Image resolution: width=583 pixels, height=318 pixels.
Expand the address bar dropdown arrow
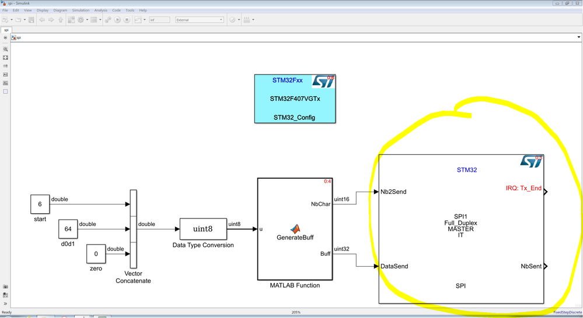click(578, 37)
